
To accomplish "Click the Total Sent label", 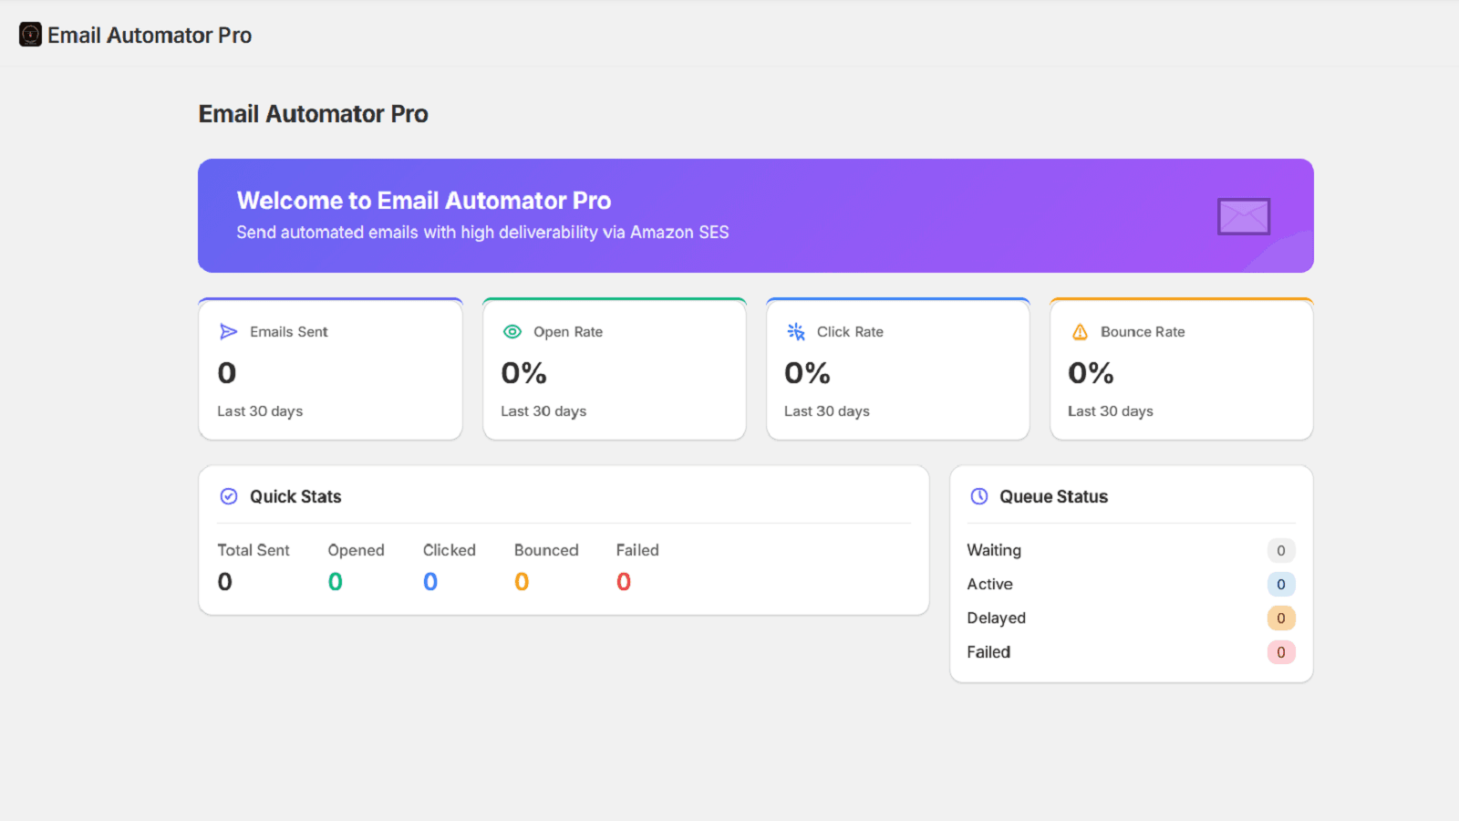I will click(254, 550).
